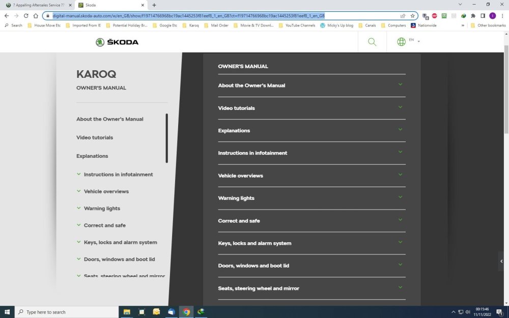Open Micky's Up blog bookmark
The width and height of the screenshot is (509, 318).
[336, 25]
